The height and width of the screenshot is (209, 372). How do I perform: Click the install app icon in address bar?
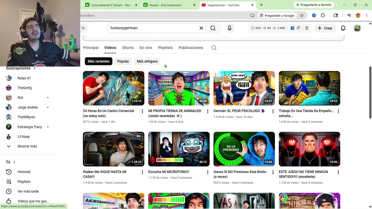253,15
